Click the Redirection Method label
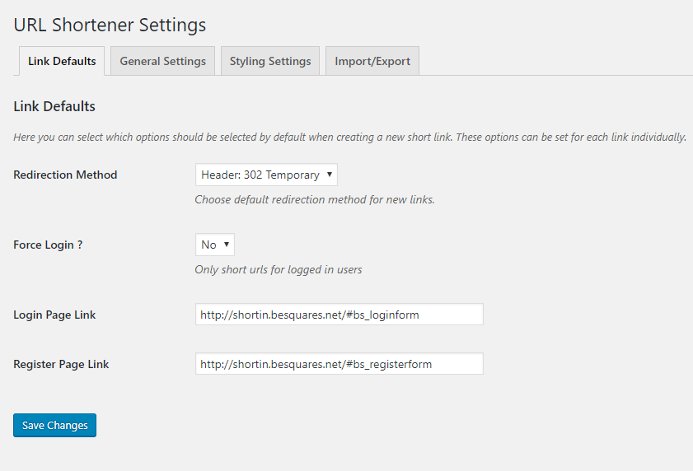Viewport: 693px width, 471px height. click(x=65, y=175)
